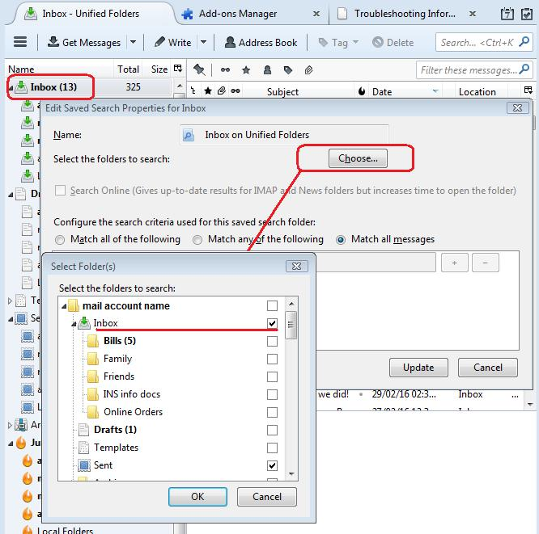
Task: Click Get Messages button
Action: coord(84,42)
